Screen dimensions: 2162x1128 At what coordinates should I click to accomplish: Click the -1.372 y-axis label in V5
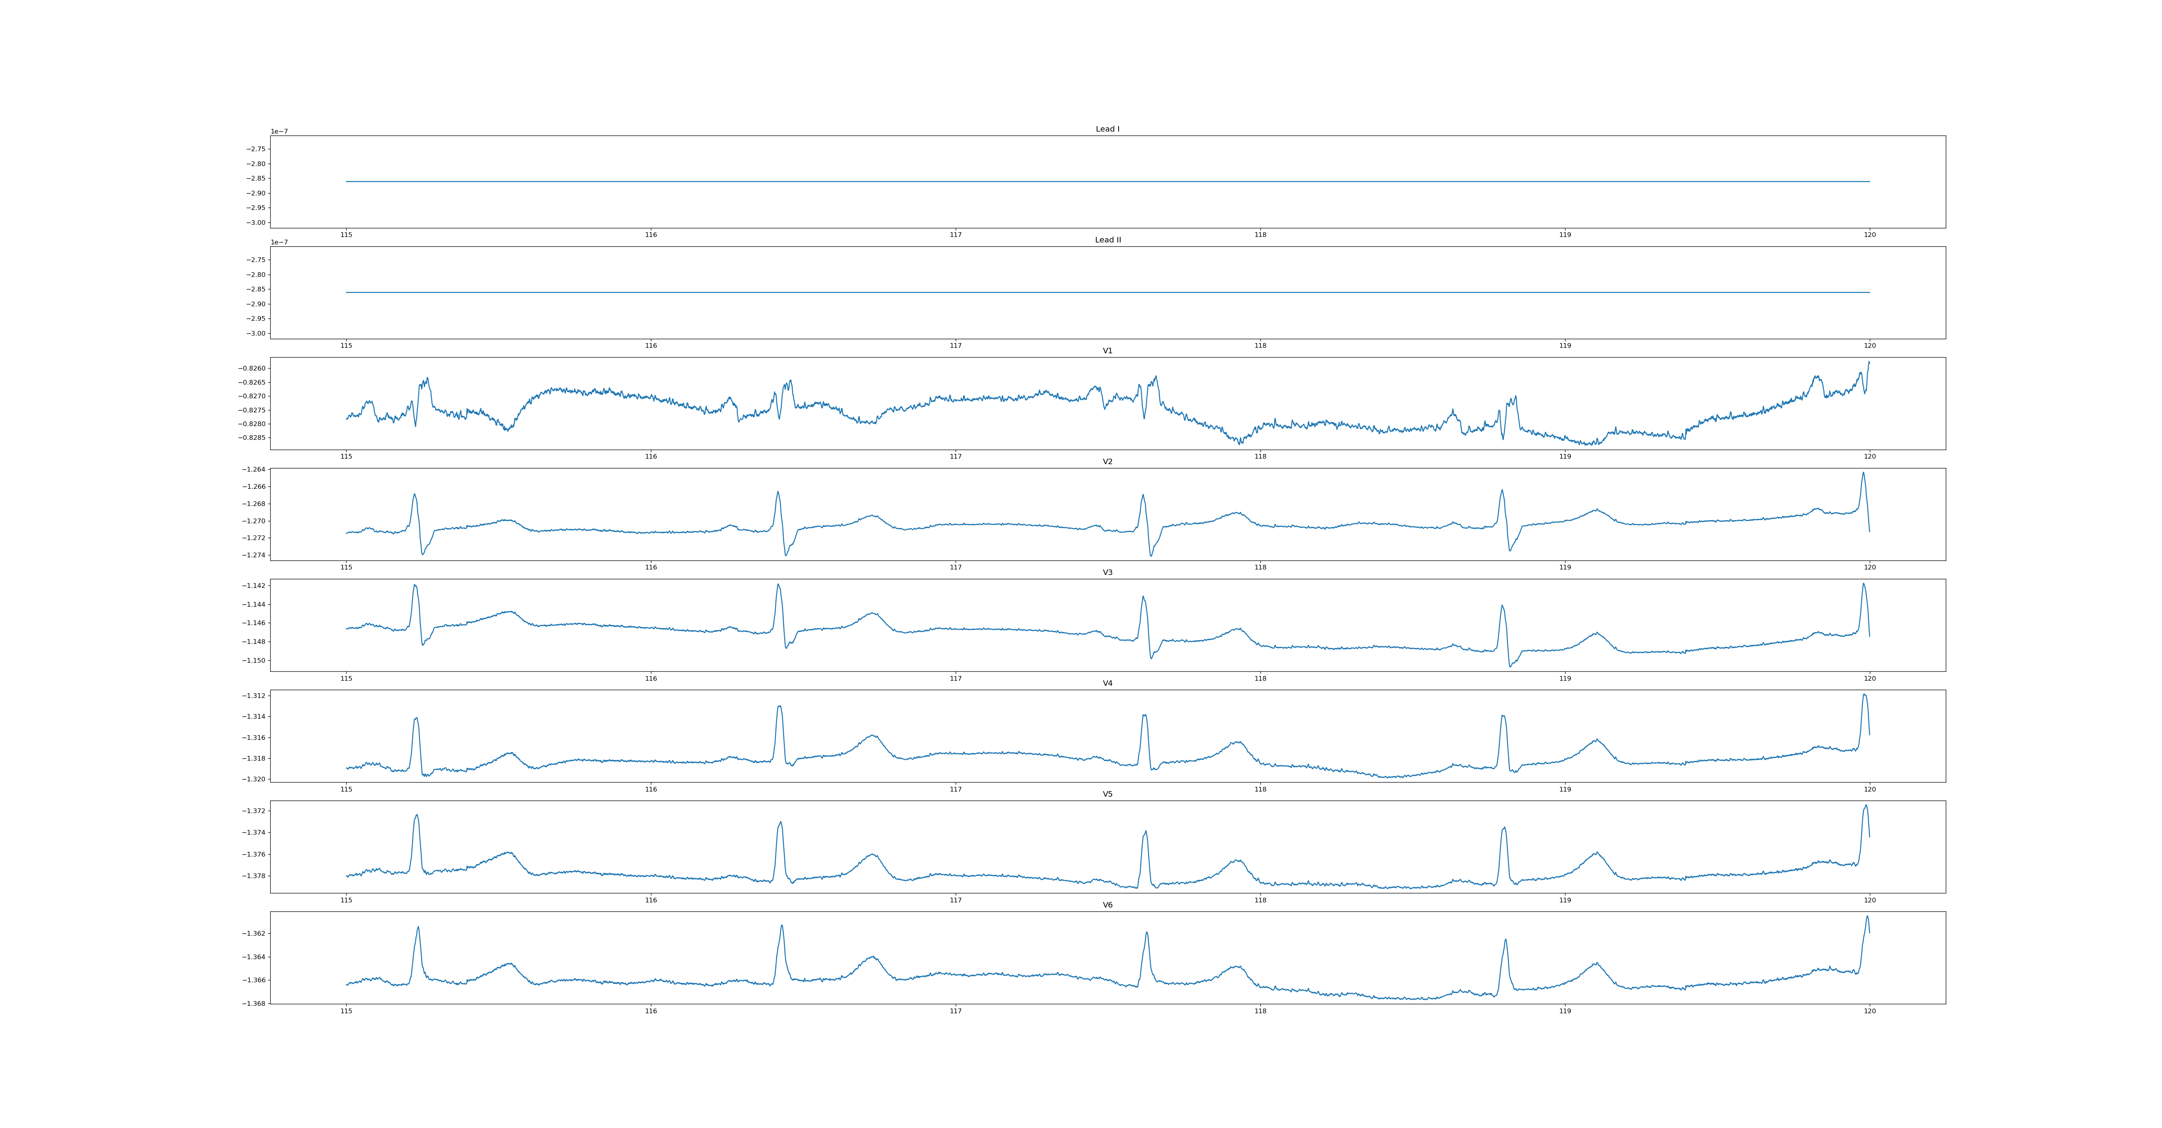[254, 811]
